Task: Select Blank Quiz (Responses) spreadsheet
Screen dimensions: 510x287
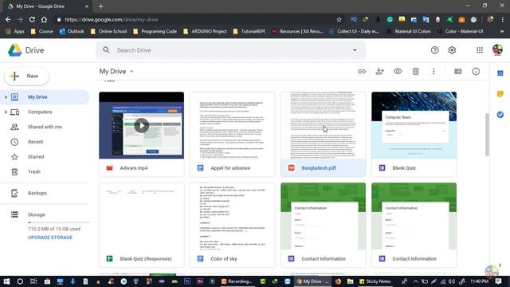Action: pyautogui.click(x=142, y=225)
